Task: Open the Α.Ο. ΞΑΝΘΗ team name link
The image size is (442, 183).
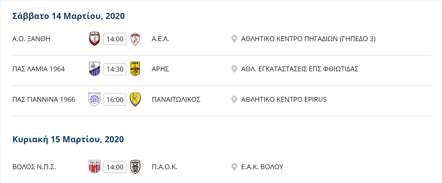Action: [31, 39]
